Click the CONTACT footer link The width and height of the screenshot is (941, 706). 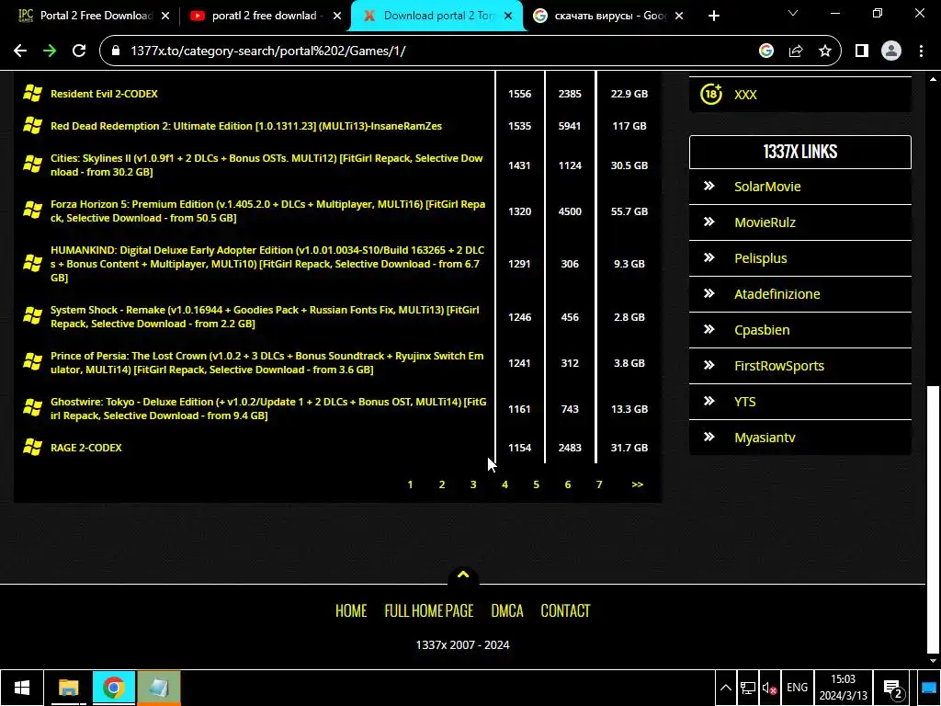565,611
